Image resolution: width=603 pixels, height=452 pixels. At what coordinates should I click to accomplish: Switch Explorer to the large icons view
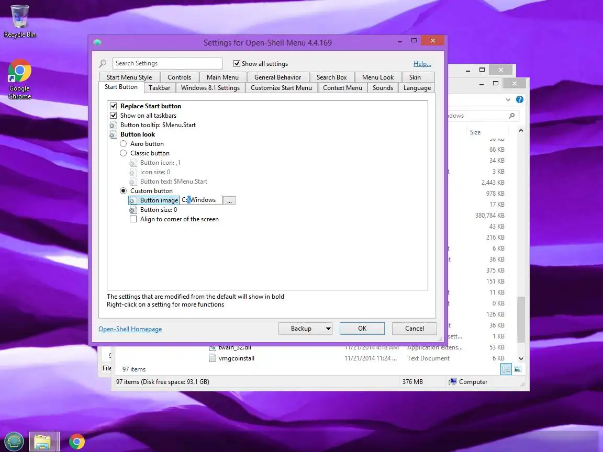pos(518,369)
